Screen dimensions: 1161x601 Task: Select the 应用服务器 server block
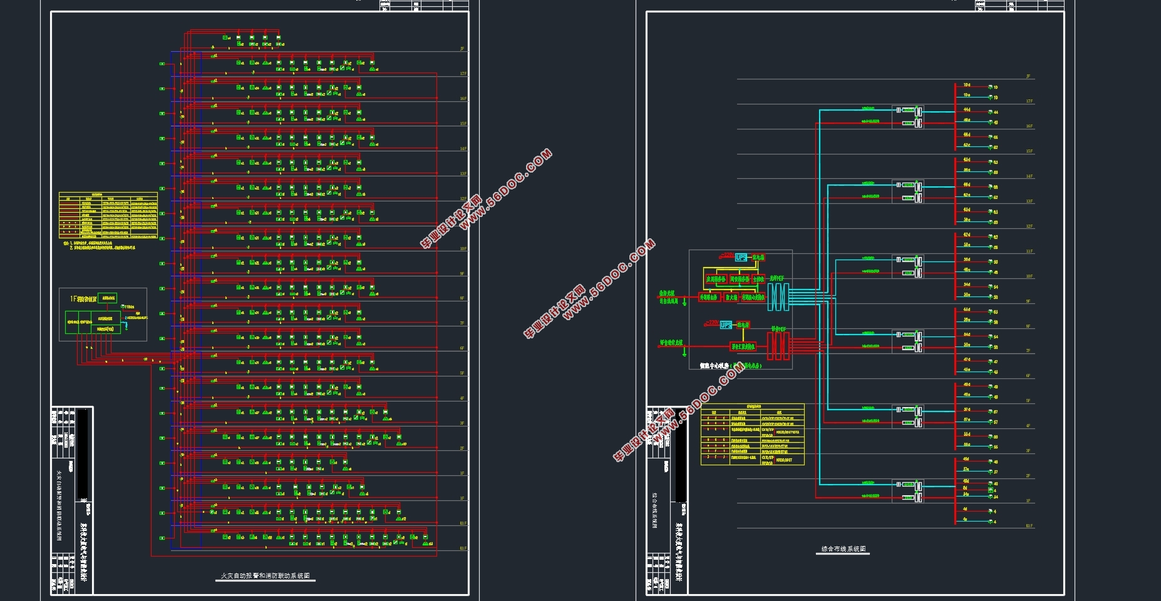[716, 279]
